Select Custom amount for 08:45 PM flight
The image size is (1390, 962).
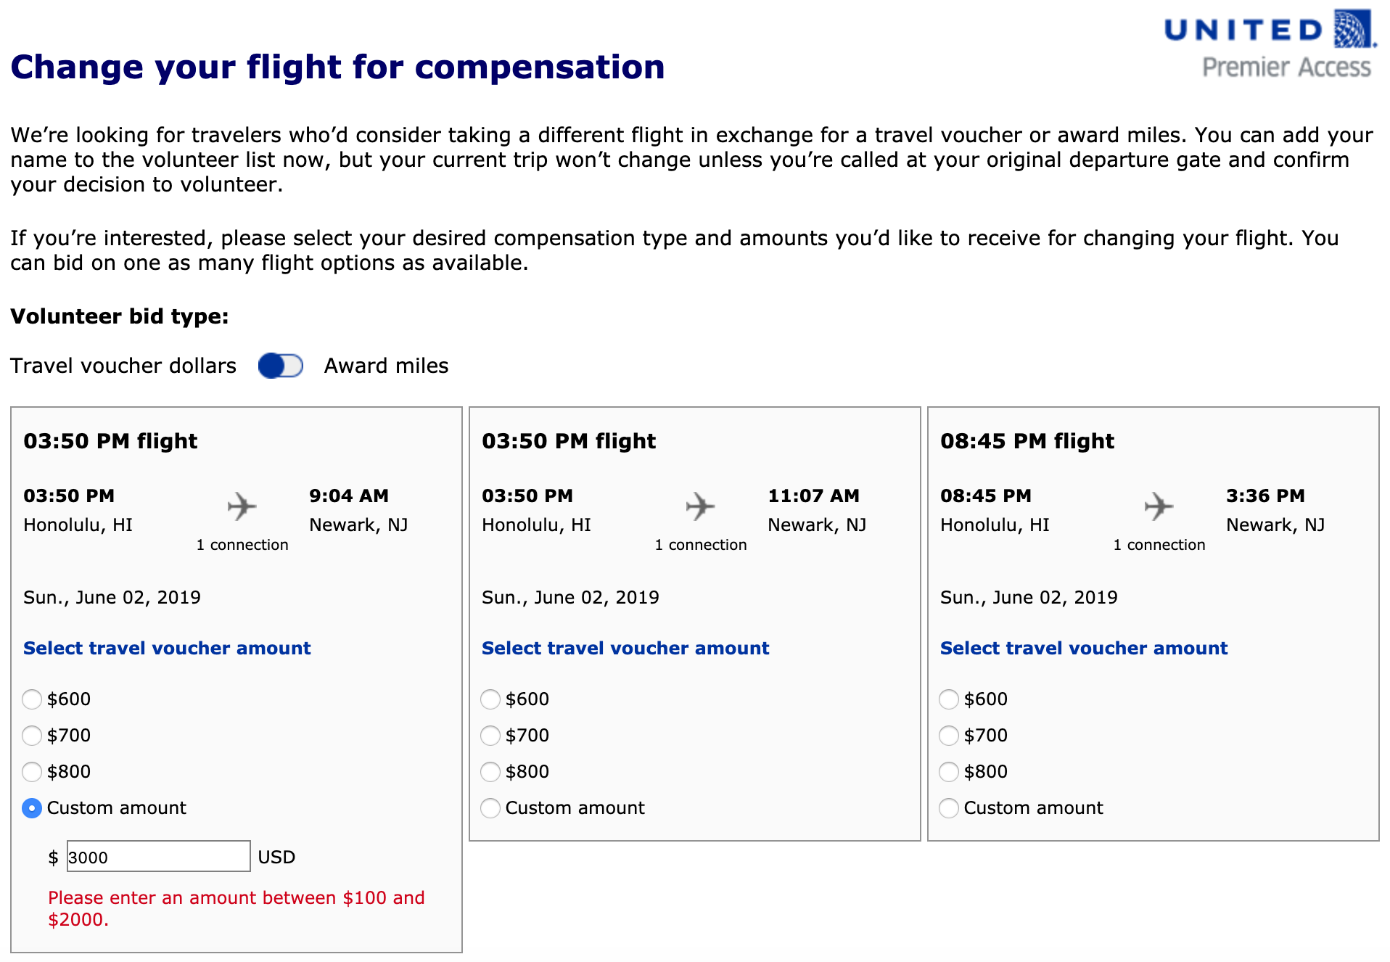point(949,808)
